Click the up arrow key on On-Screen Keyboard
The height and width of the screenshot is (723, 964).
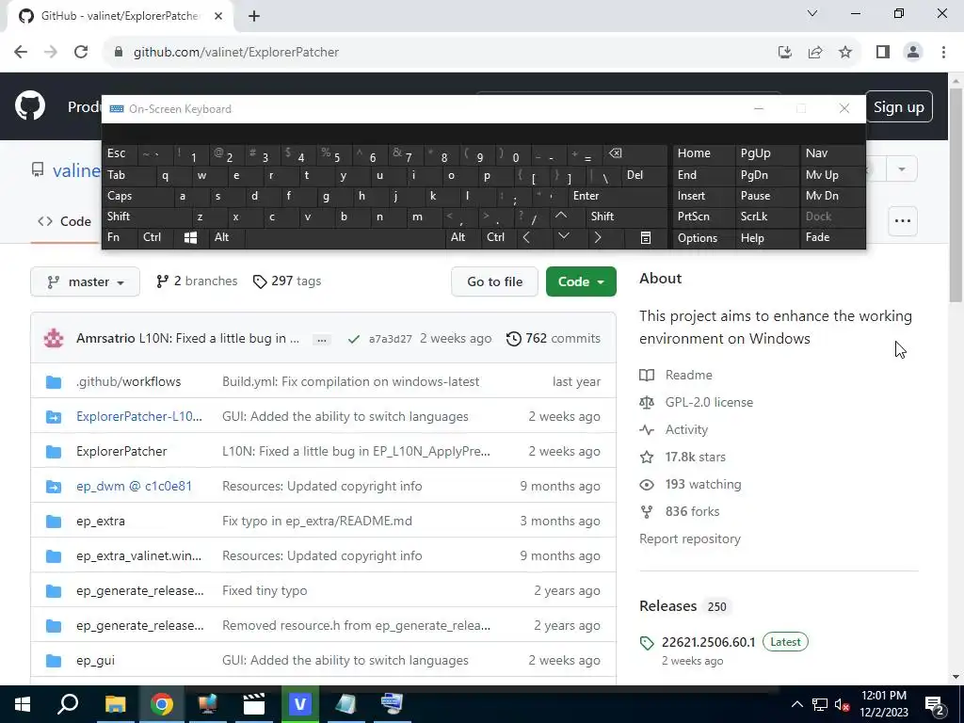561,216
